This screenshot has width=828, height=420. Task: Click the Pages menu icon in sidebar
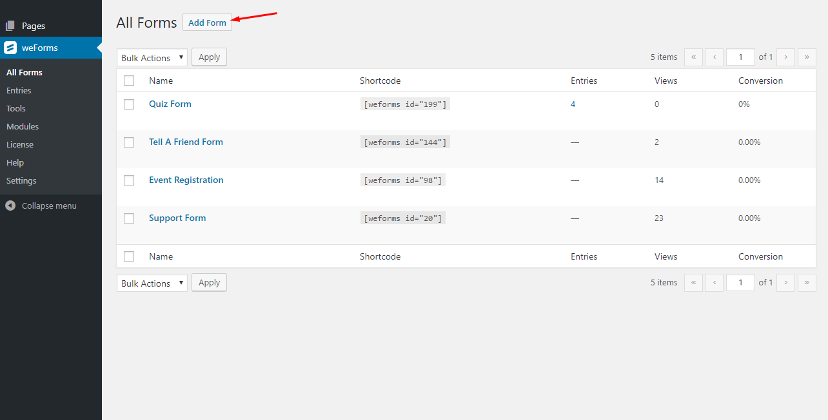tap(10, 26)
